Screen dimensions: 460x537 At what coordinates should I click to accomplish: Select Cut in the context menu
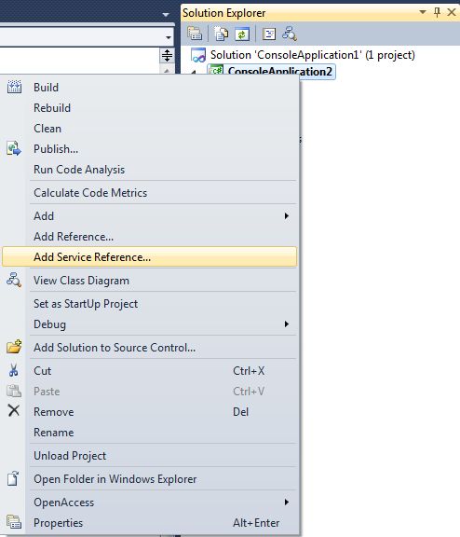point(150,371)
